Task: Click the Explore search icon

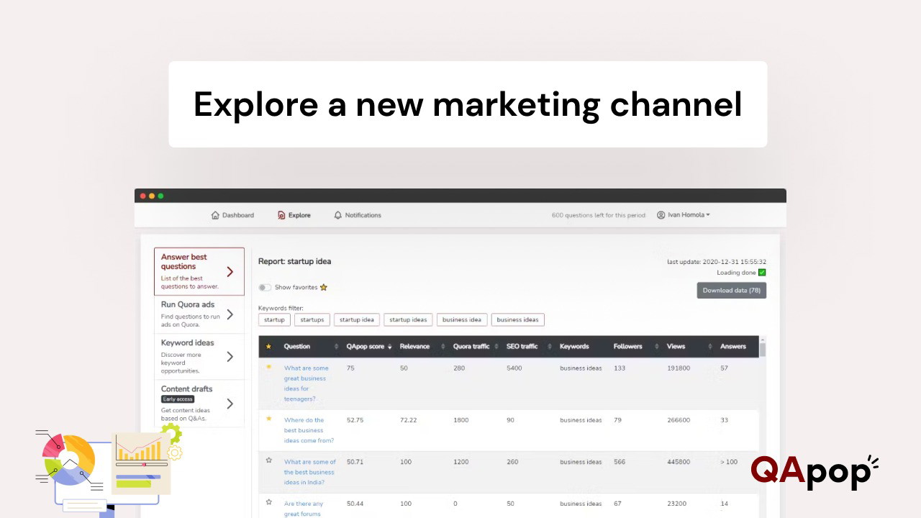Action: tap(281, 215)
